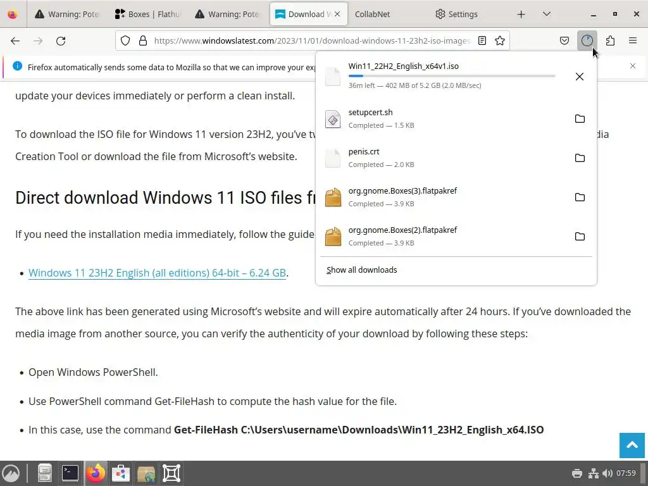Cancel the Win11_22H2 ISO download
This screenshot has width=648, height=486.
point(580,77)
